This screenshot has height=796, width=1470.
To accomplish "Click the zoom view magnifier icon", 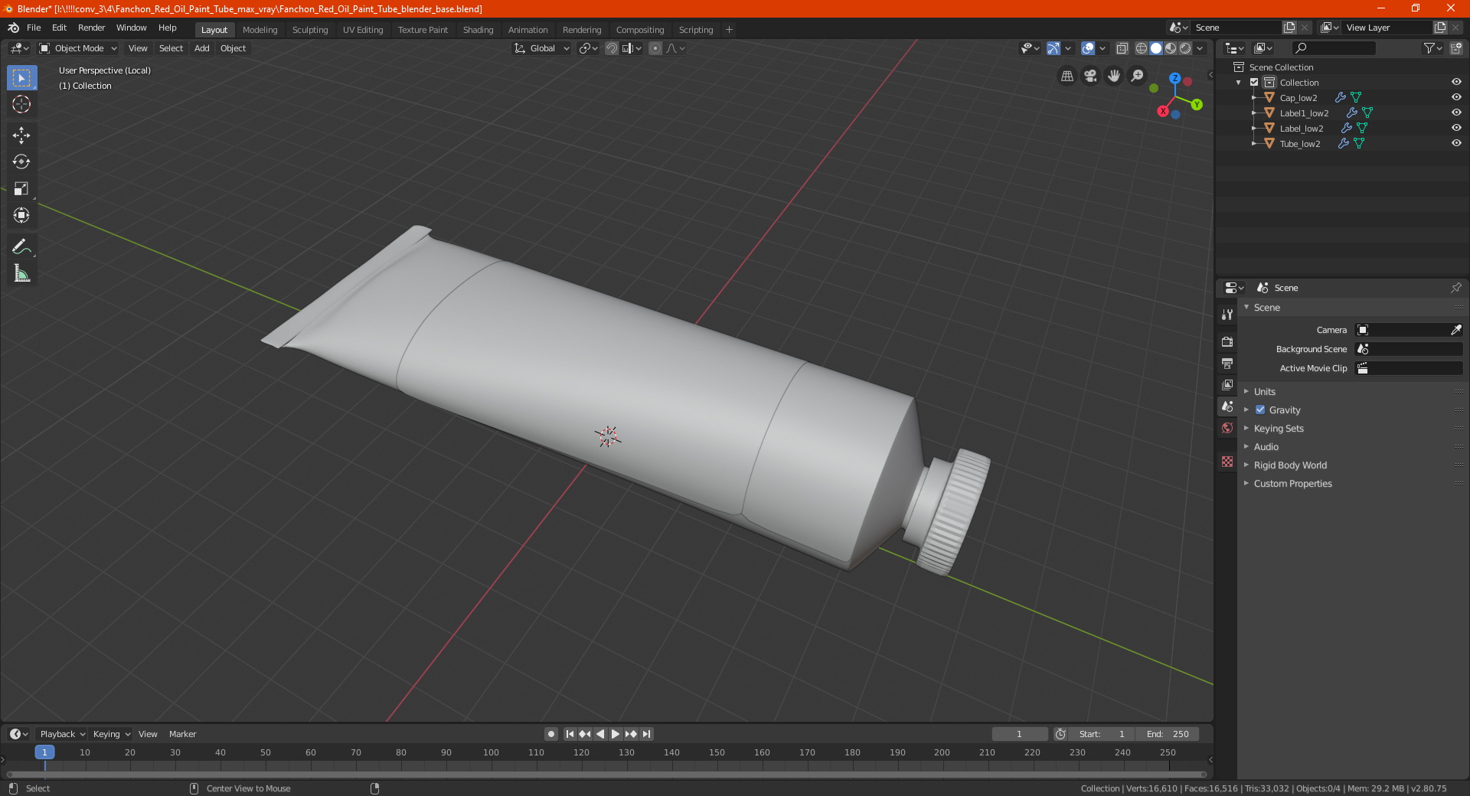I will [1138, 76].
